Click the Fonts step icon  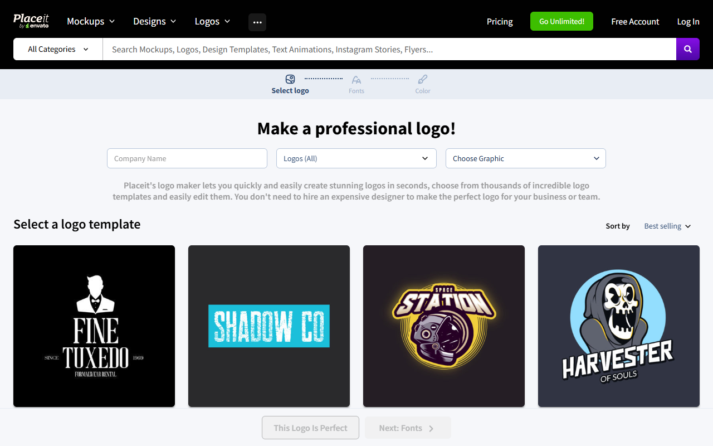[x=356, y=80]
